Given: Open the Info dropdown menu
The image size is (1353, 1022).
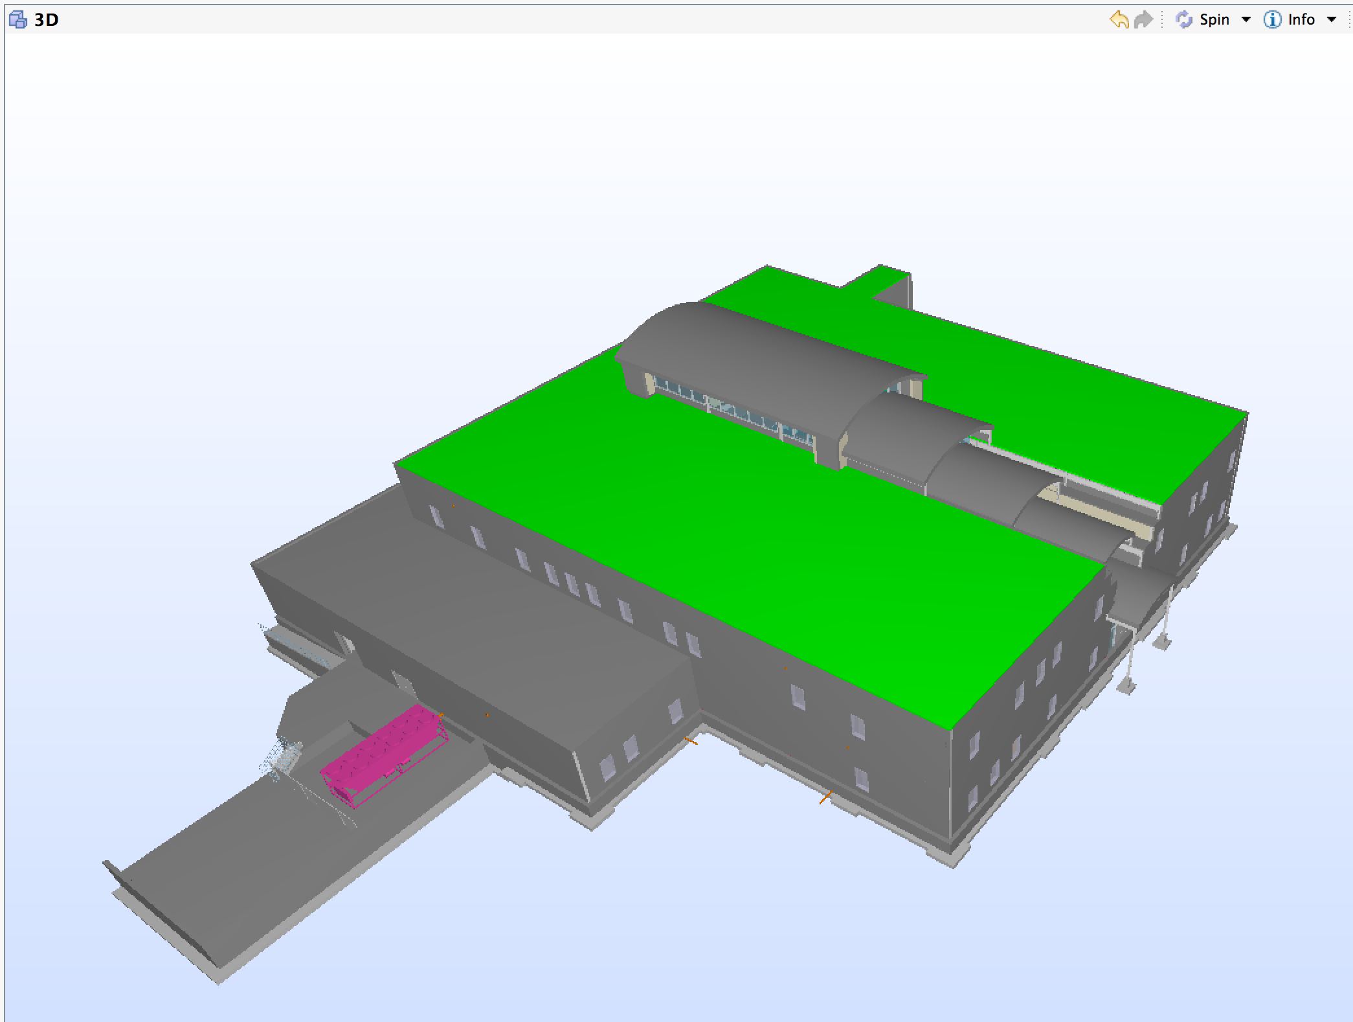Looking at the screenshot, I should (1332, 19).
